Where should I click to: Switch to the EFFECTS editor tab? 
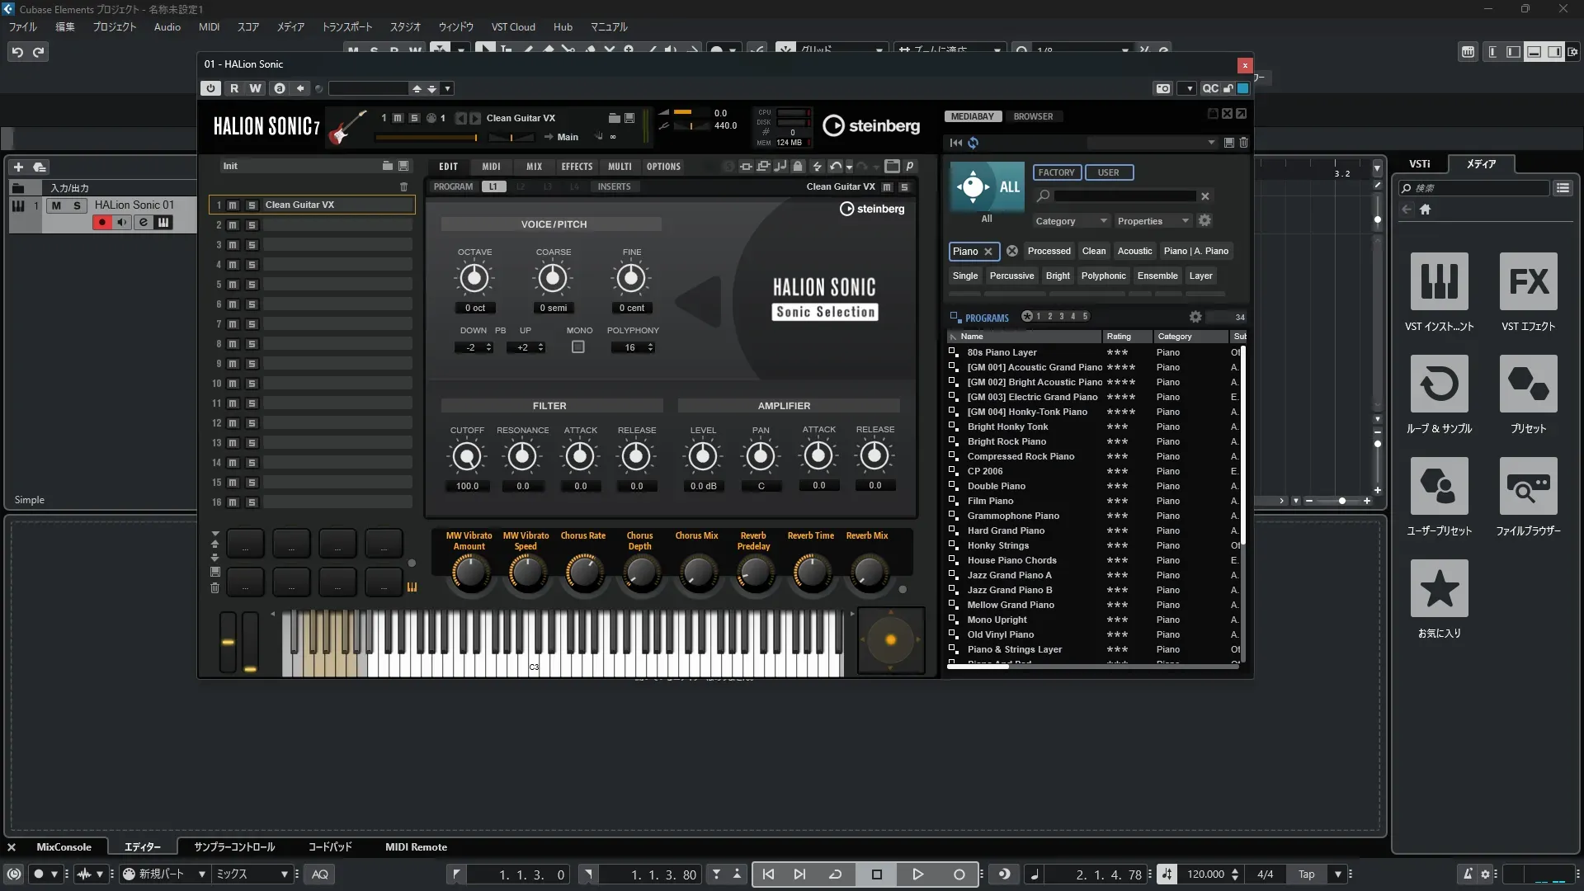point(577,167)
